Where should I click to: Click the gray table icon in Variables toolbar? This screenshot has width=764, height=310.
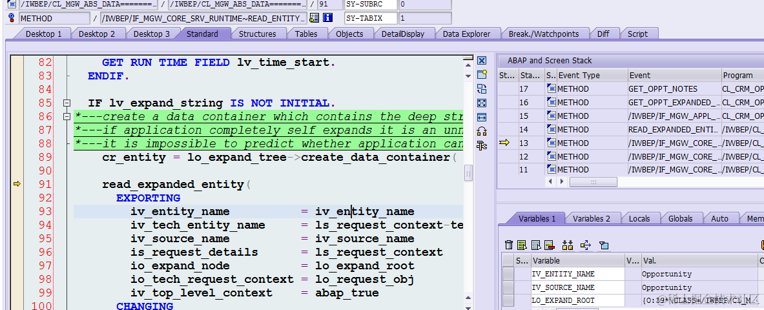pos(537,245)
